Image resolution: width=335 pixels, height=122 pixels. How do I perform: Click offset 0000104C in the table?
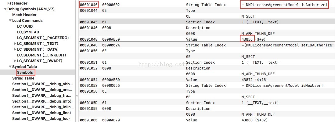tap(88, 45)
